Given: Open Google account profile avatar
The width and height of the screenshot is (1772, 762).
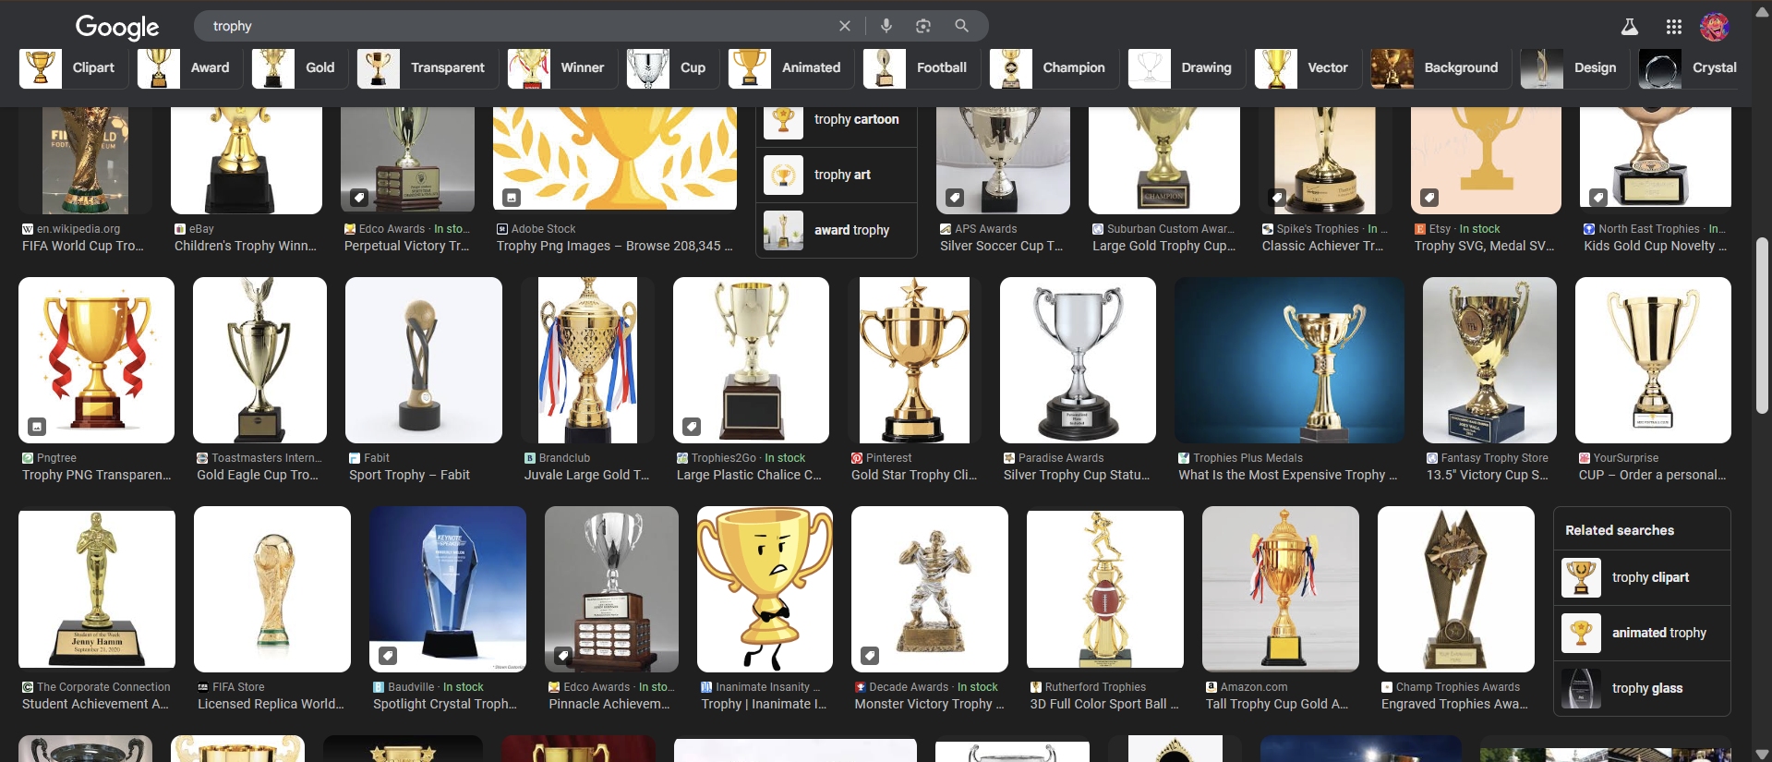Looking at the screenshot, I should click(x=1714, y=27).
